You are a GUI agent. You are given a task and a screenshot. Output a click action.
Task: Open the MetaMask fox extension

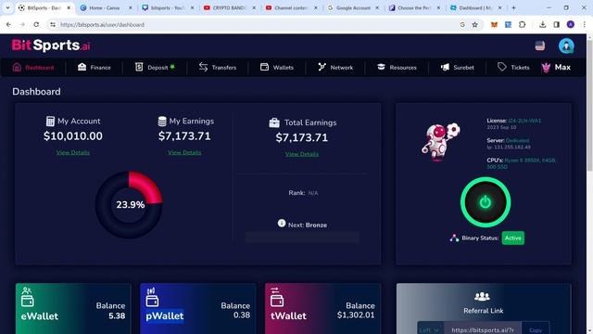pyautogui.click(x=494, y=25)
